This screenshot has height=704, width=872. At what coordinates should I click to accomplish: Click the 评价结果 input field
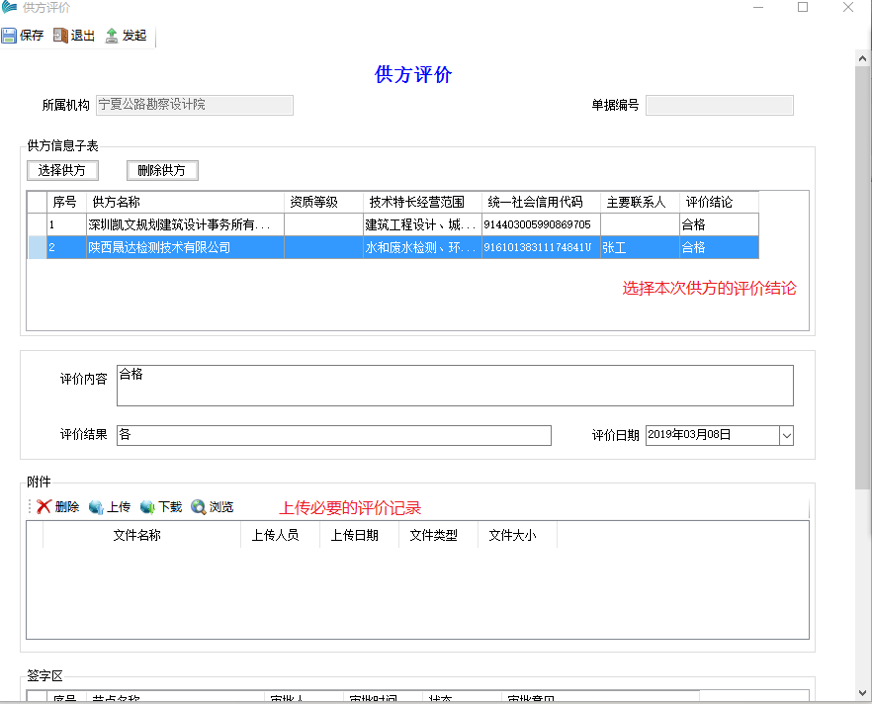pos(333,435)
